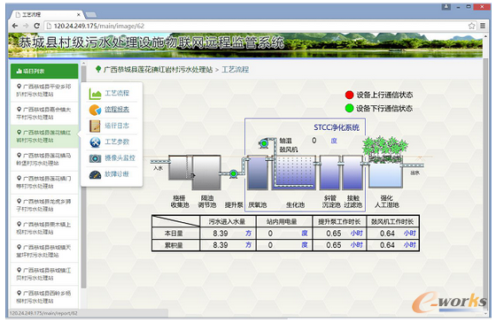Click the 提升泵 lift pump icon

click(233, 173)
